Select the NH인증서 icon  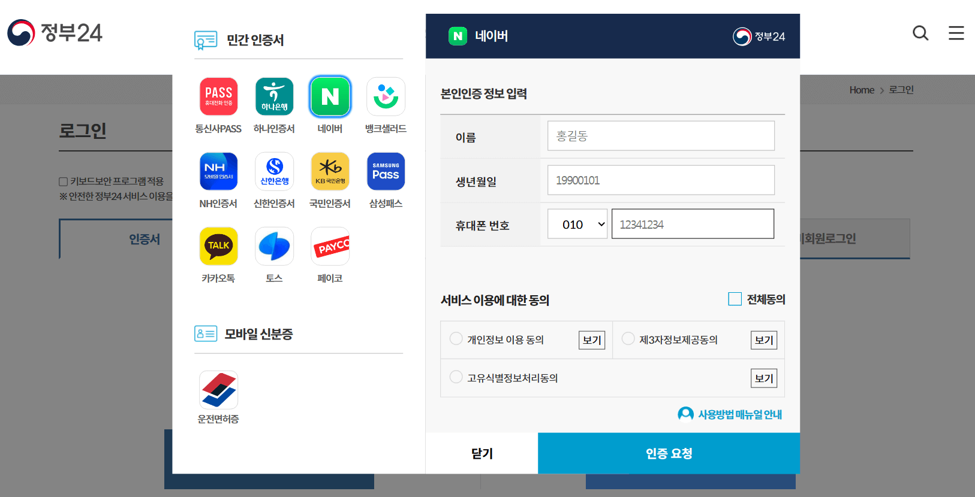[218, 171]
